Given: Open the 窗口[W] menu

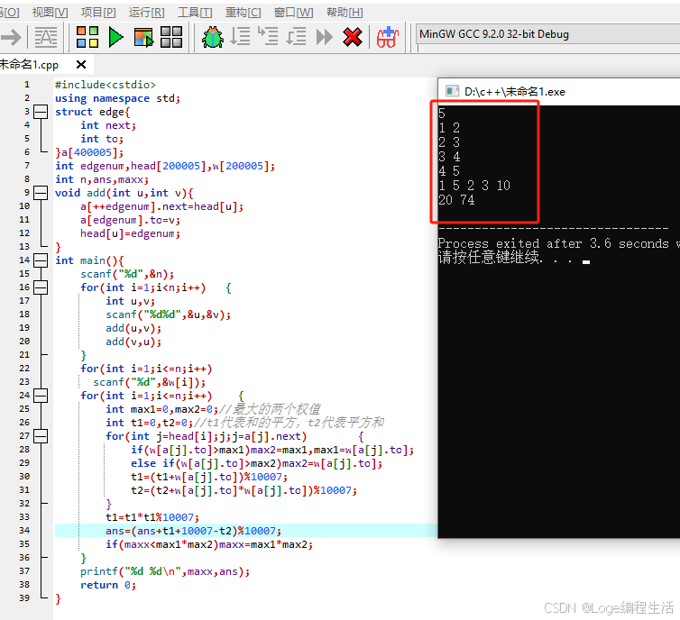Looking at the screenshot, I should pos(293,12).
